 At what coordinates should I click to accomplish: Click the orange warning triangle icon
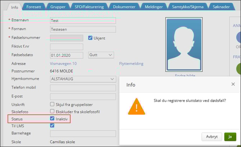(137, 106)
